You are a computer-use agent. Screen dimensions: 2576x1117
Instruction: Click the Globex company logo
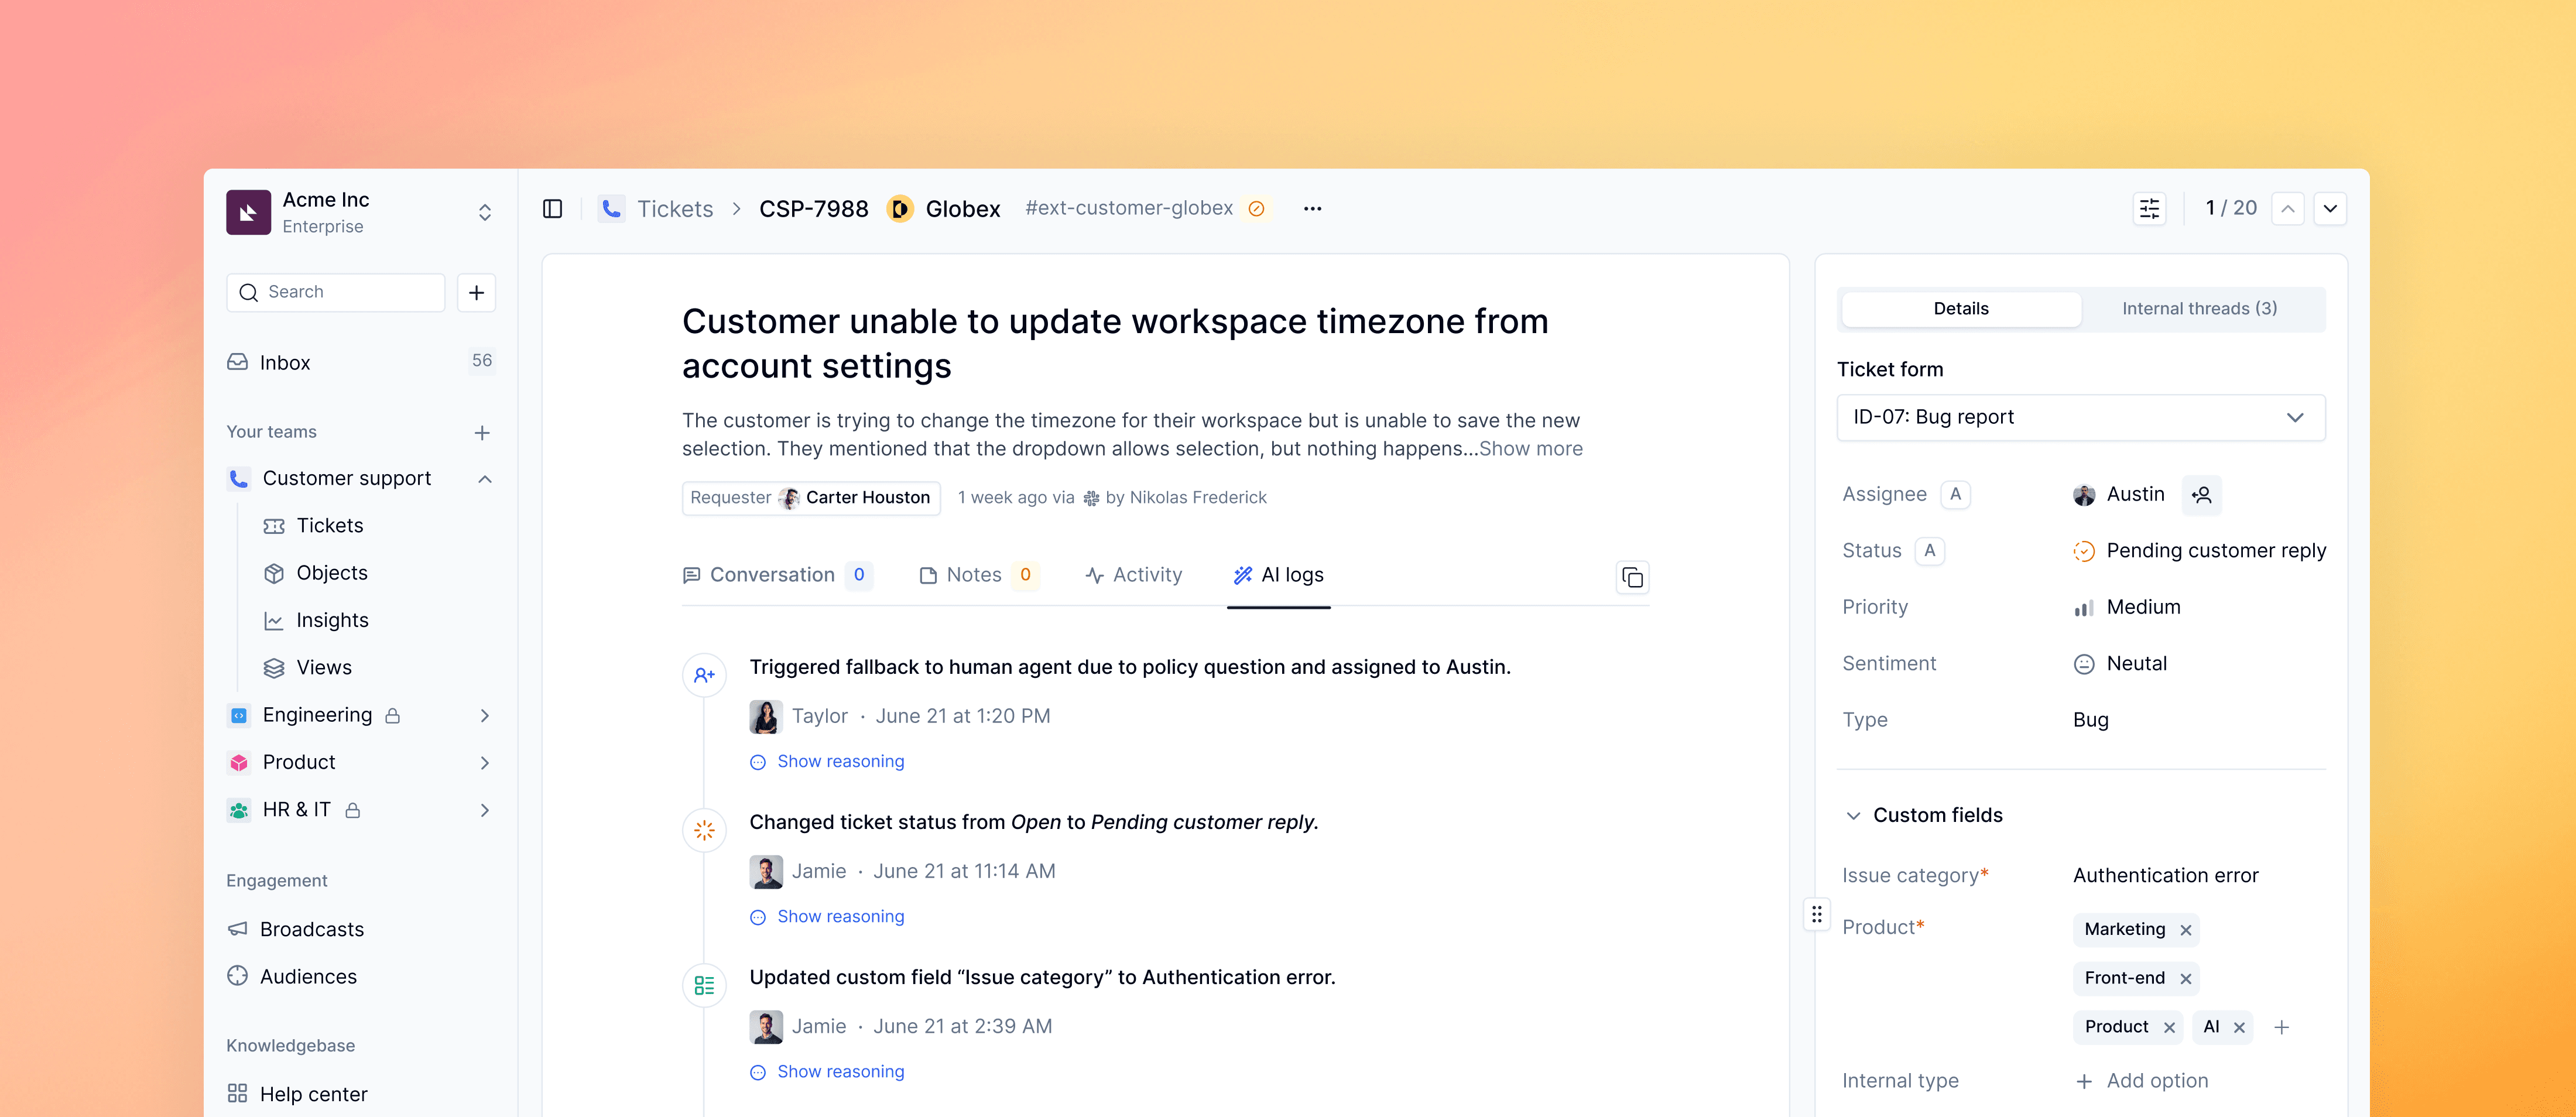tap(900, 208)
